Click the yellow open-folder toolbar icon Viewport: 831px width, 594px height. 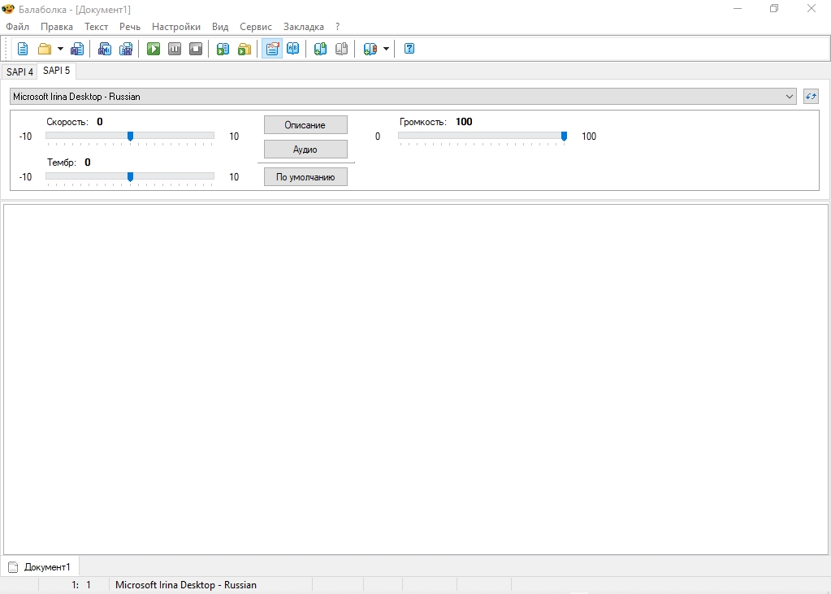tap(45, 49)
